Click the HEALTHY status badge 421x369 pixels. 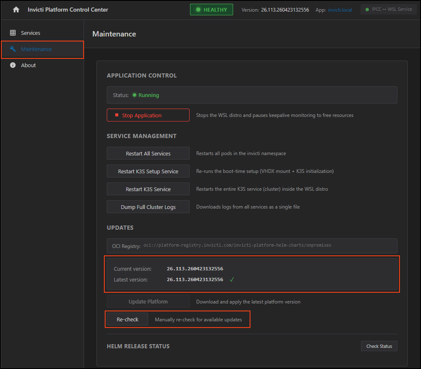[x=211, y=9]
